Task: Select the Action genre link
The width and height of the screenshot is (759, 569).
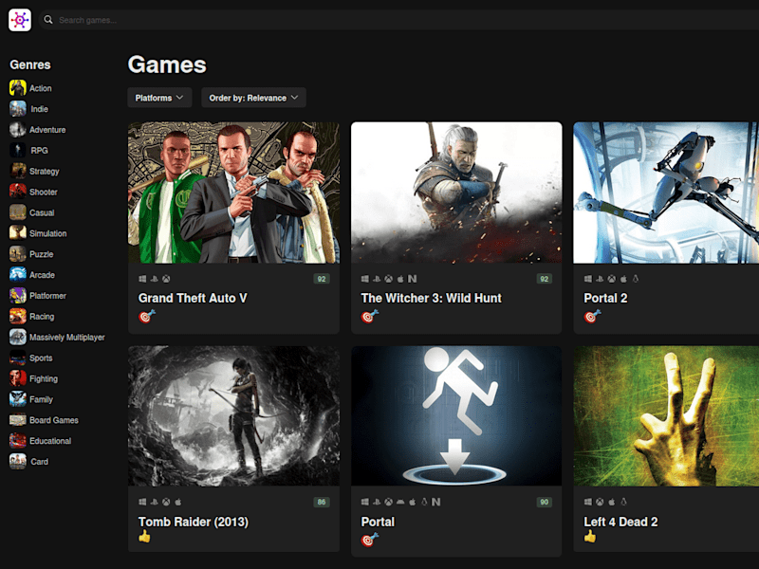Action: click(x=41, y=88)
